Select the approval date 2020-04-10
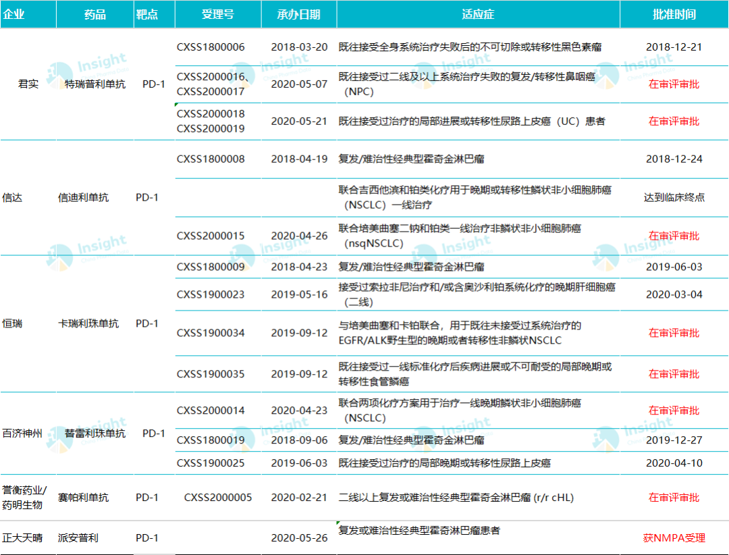Image resolution: width=729 pixels, height=555 pixels. pyautogui.click(x=674, y=463)
